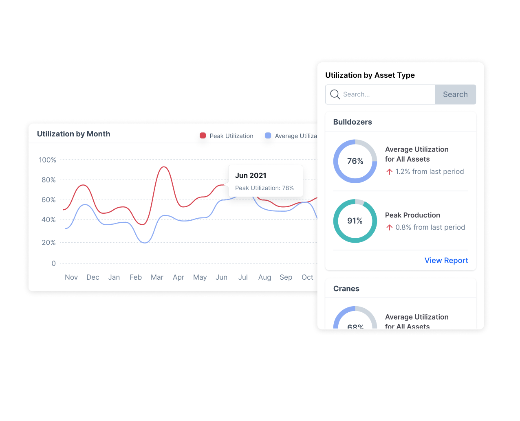Click the 91% Peak Production ring chart

click(x=355, y=221)
